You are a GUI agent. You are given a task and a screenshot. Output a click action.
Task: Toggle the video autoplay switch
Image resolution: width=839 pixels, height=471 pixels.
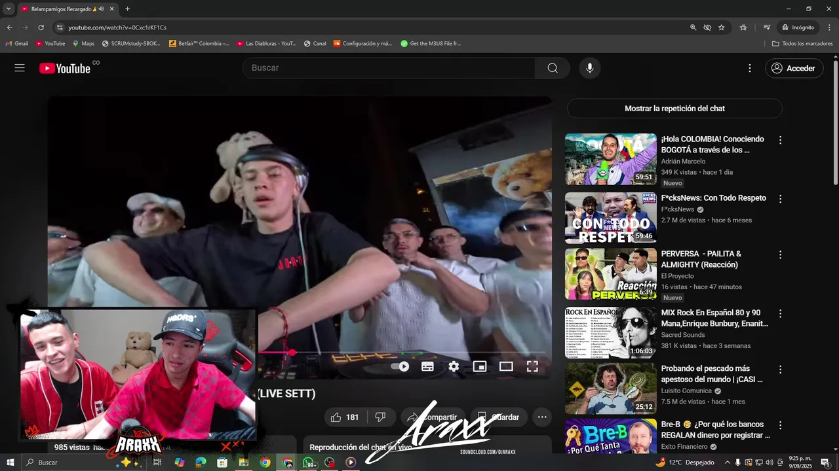pos(400,366)
